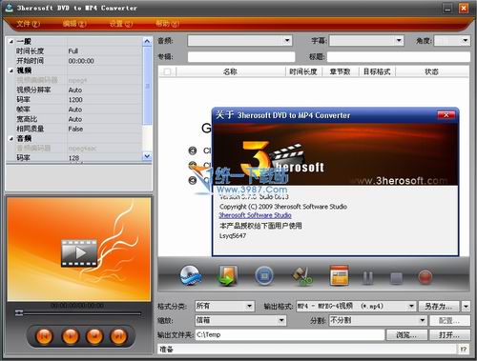Click the 打开... open folder button
The height and width of the screenshot is (361, 477).
(x=449, y=334)
